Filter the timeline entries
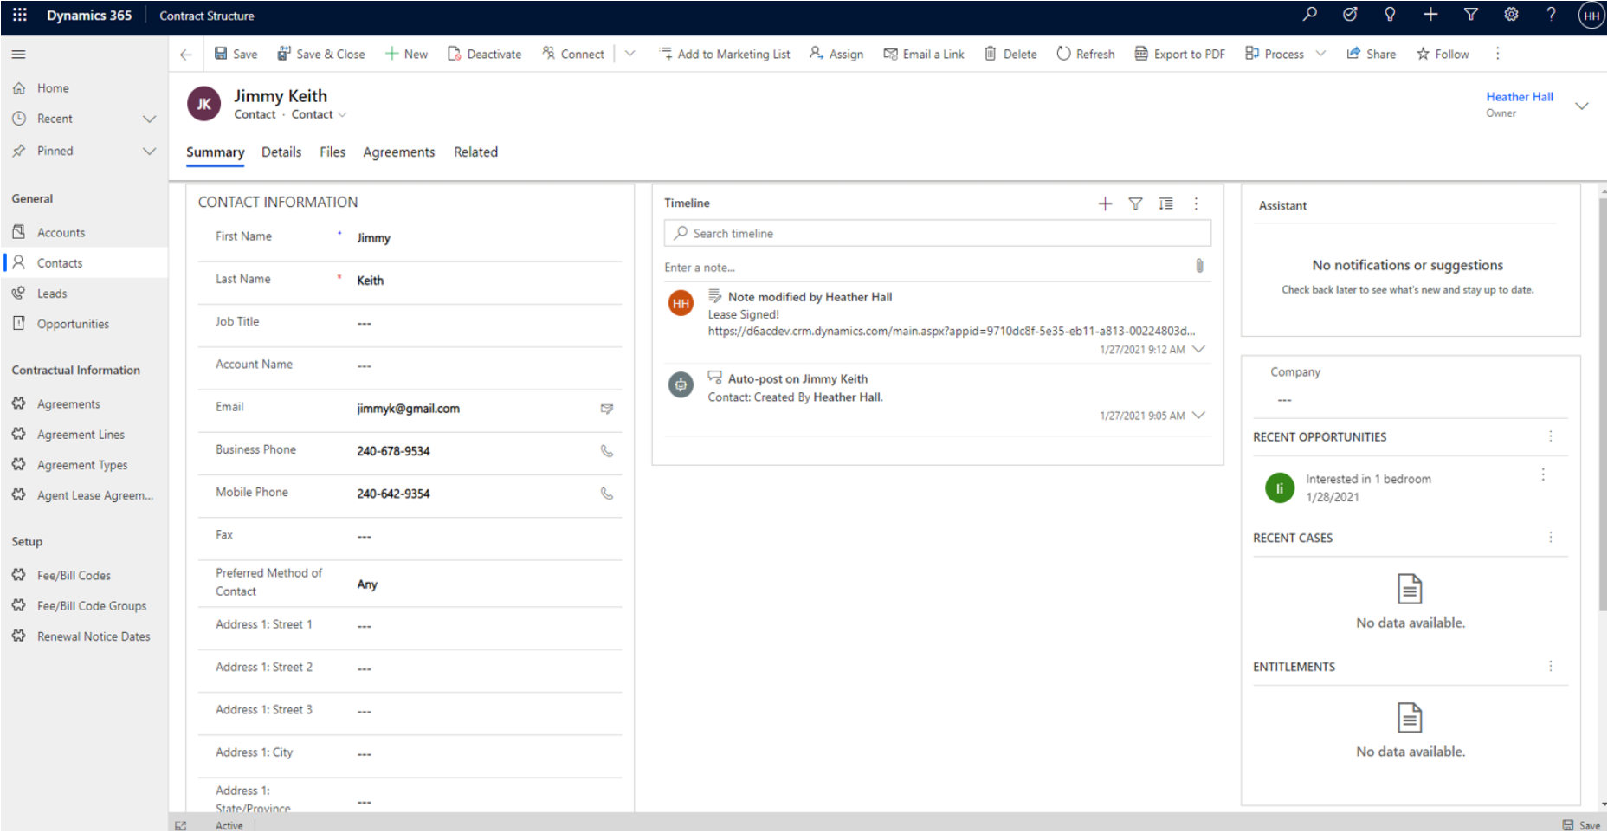1614x839 pixels. click(1135, 203)
